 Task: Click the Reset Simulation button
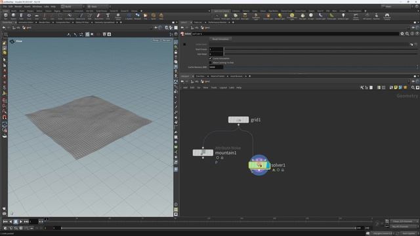tap(220, 39)
